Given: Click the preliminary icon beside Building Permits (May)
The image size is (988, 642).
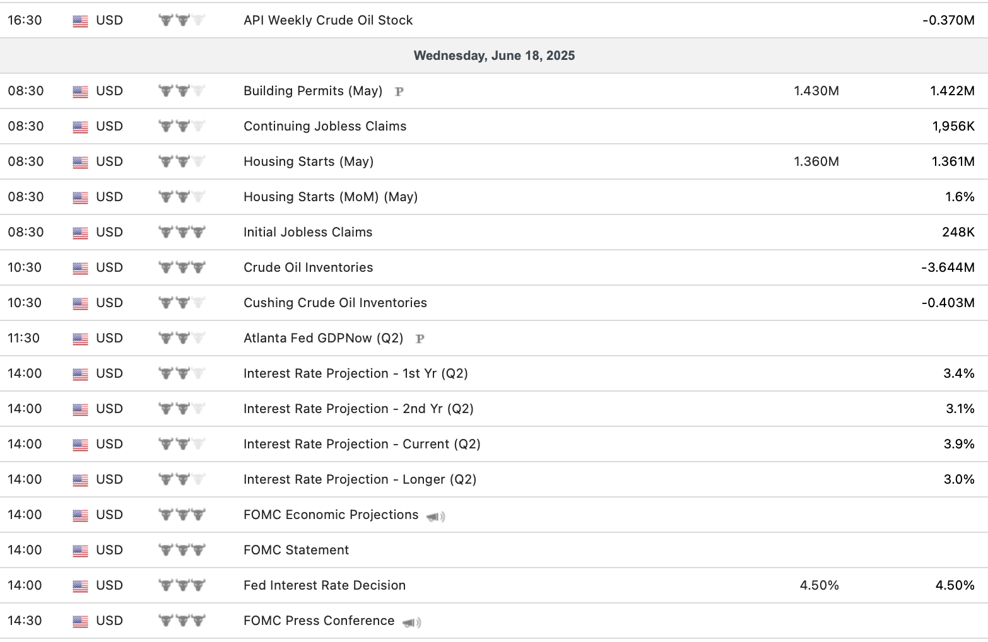Looking at the screenshot, I should (x=399, y=91).
